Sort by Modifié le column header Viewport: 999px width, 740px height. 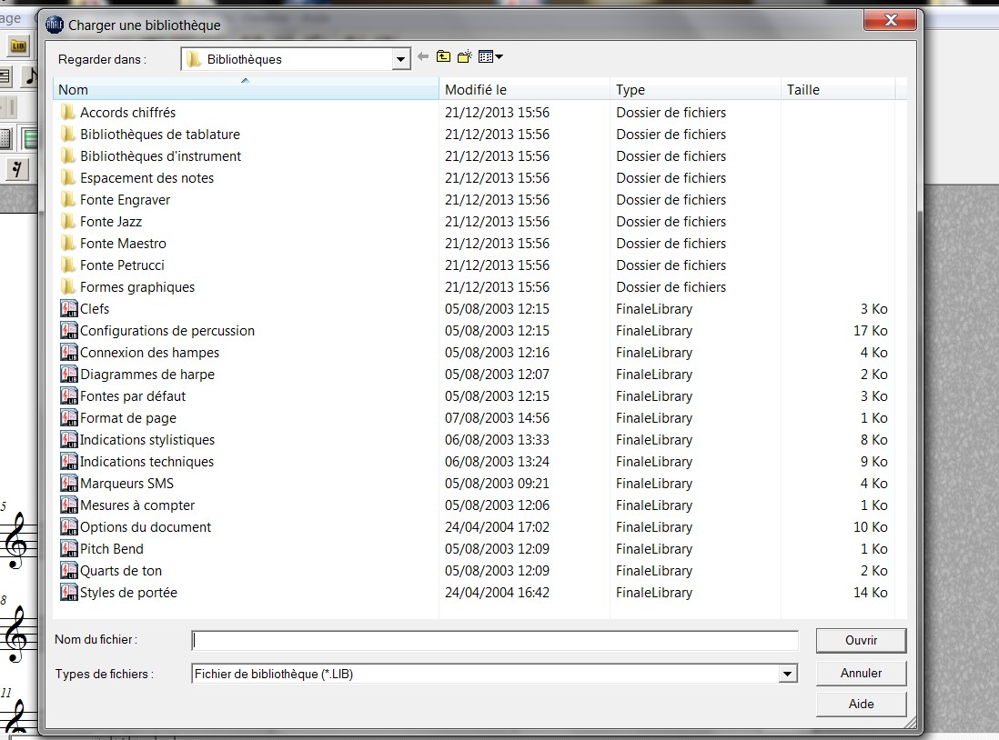click(x=524, y=89)
